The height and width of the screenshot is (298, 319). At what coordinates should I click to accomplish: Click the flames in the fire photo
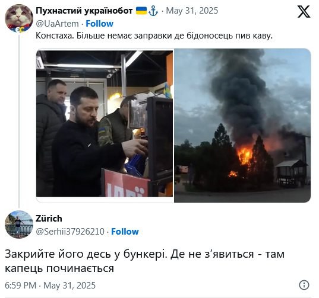click(244, 156)
